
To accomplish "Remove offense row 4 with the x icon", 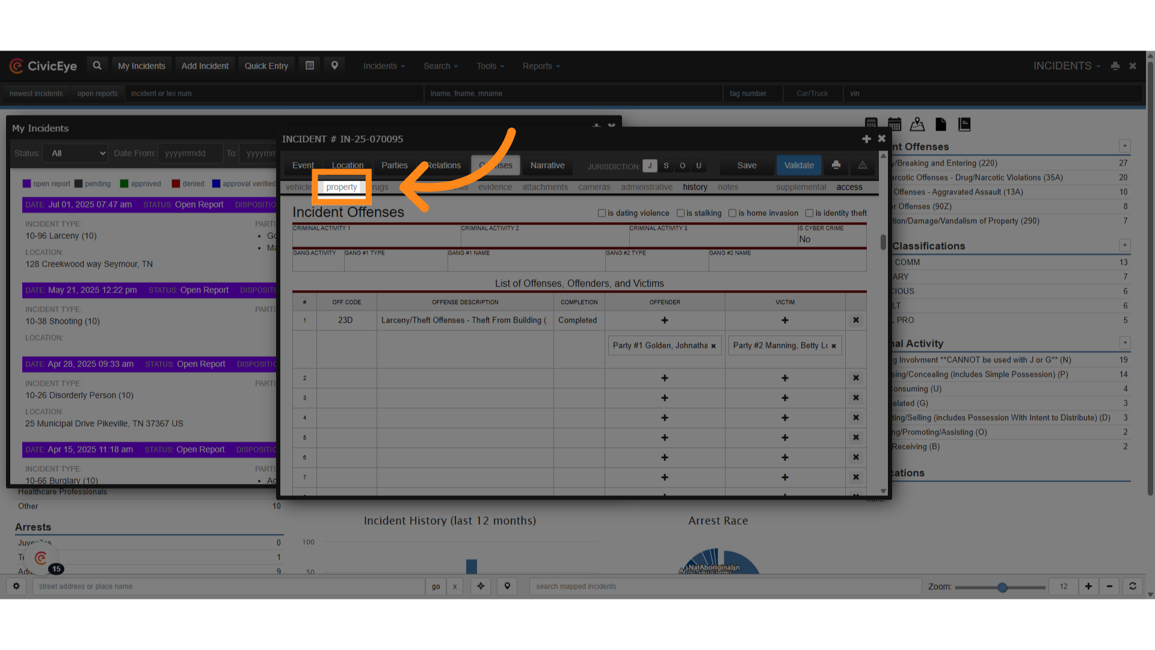I will [x=856, y=418].
